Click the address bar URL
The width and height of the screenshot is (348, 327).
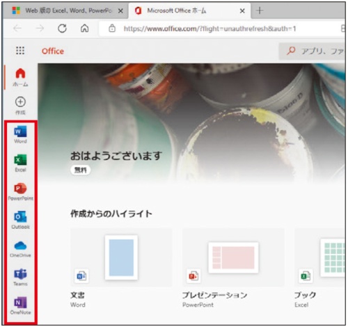(209, 29)
